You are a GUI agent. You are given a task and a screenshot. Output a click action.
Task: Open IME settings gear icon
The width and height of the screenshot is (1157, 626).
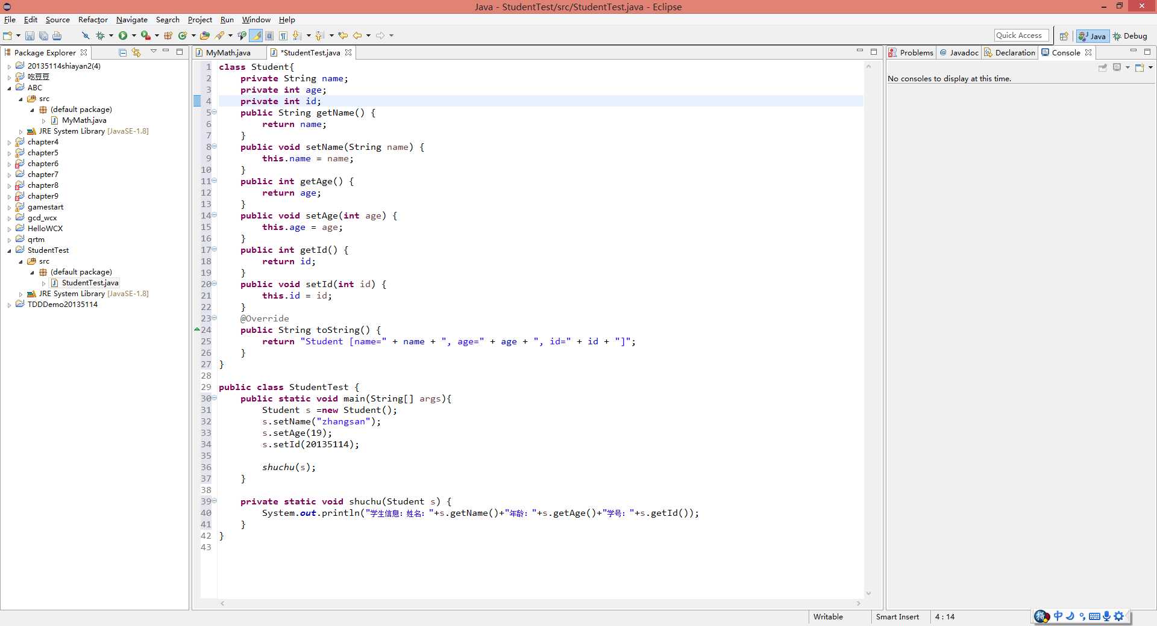point(1119,616)
